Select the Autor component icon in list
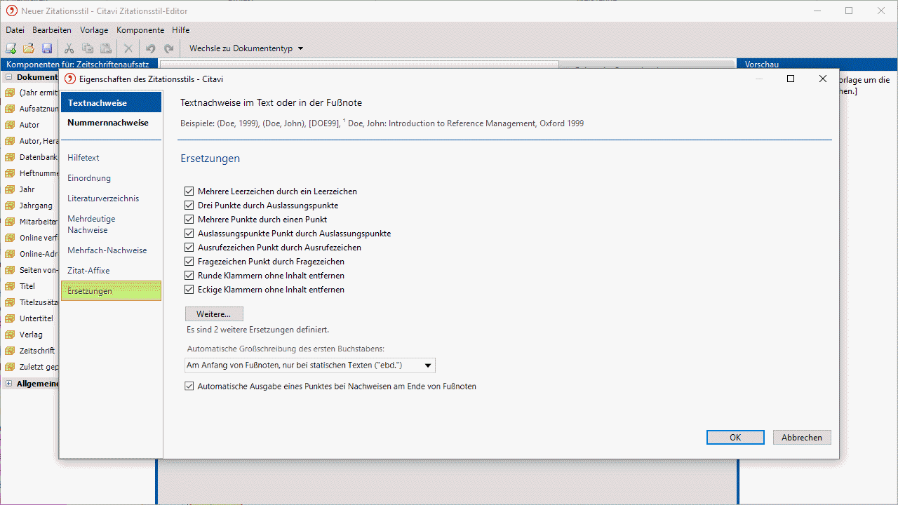 (x=10, y=125)
